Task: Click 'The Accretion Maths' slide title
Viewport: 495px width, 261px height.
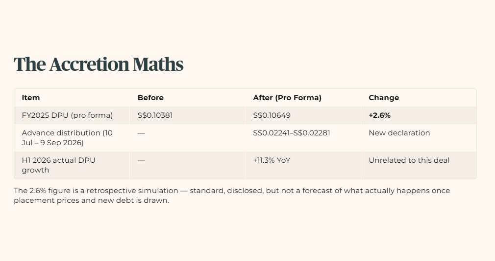Action: tap(99, 64)
